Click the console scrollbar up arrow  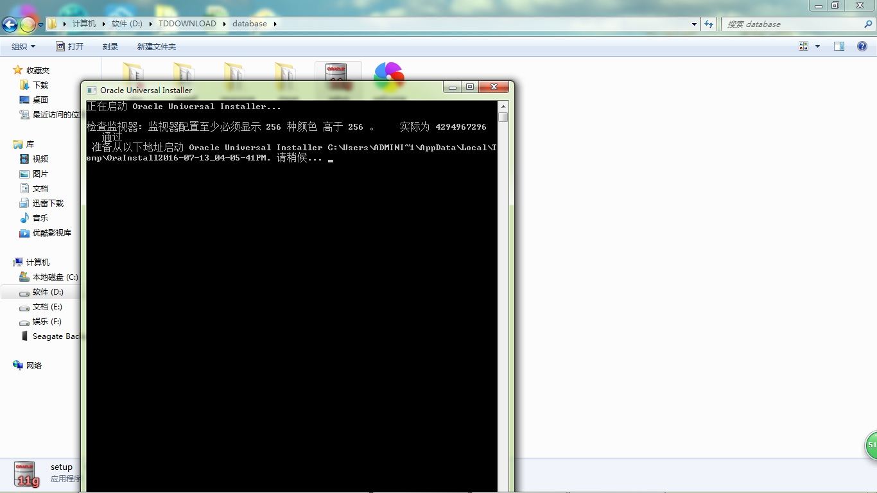pyautogui.click(x=503, y=106)
